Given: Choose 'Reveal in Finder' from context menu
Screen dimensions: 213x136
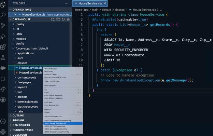Looking at the screenshot, I should pyautogui.click(x=63, y=74).
